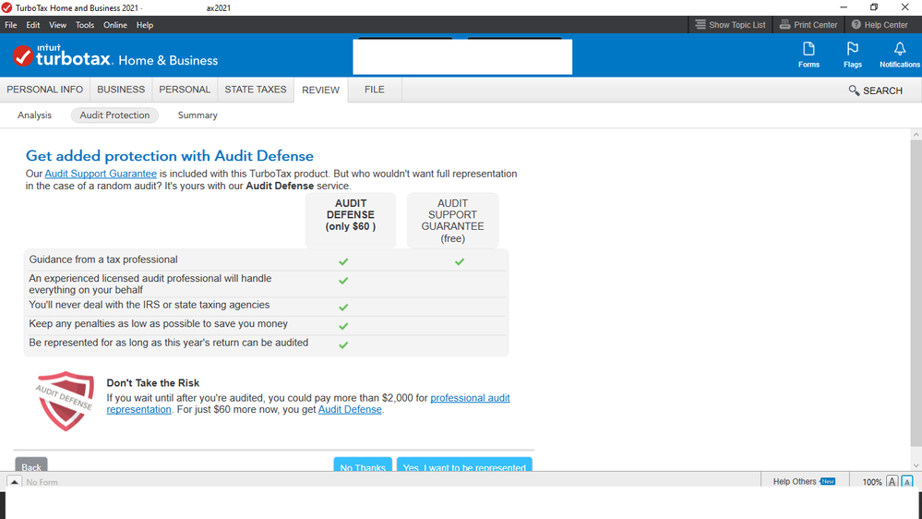
Task: Expand the No Form panel arrow
Action: tap(15, 482)
